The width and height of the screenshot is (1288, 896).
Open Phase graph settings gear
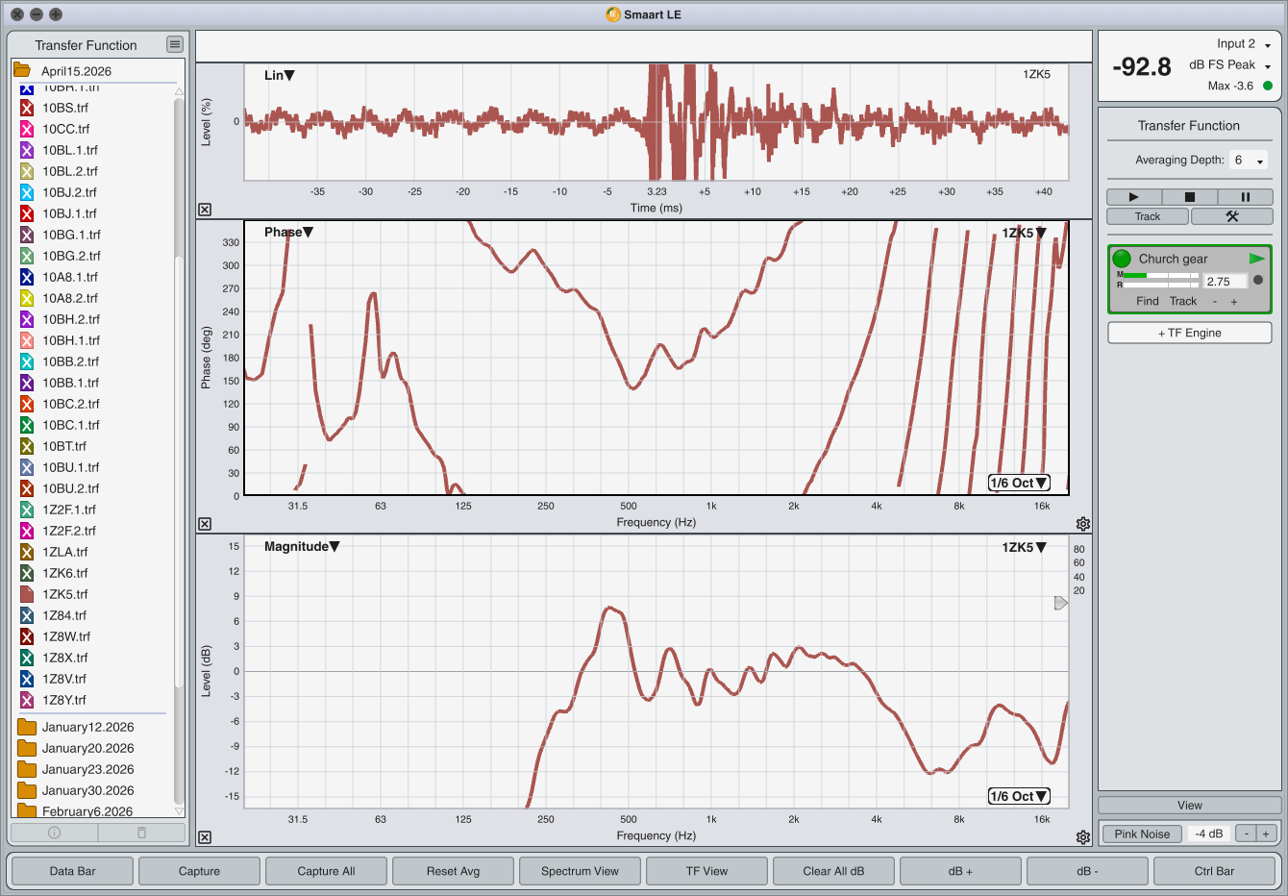tap(1083, 524)
